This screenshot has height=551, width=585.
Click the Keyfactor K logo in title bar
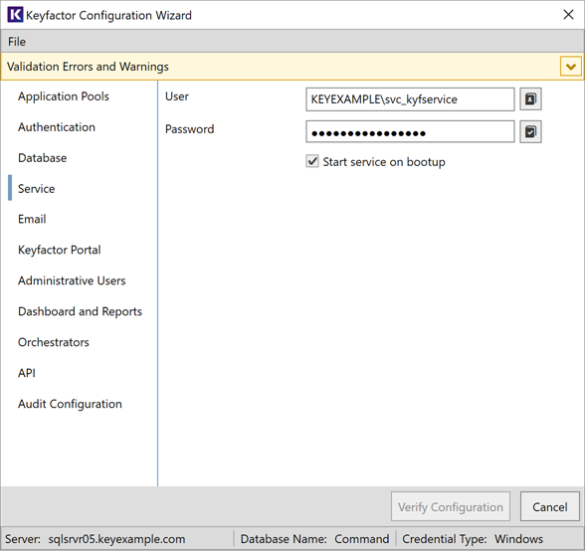click(x=15, y=15)
